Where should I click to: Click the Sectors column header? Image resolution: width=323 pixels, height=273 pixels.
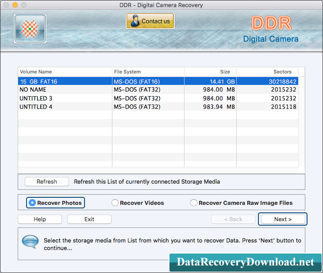pyautogui.click(x=267, y=72)
